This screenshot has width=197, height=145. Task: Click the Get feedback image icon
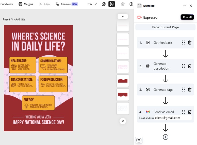(x=148, y=43)
